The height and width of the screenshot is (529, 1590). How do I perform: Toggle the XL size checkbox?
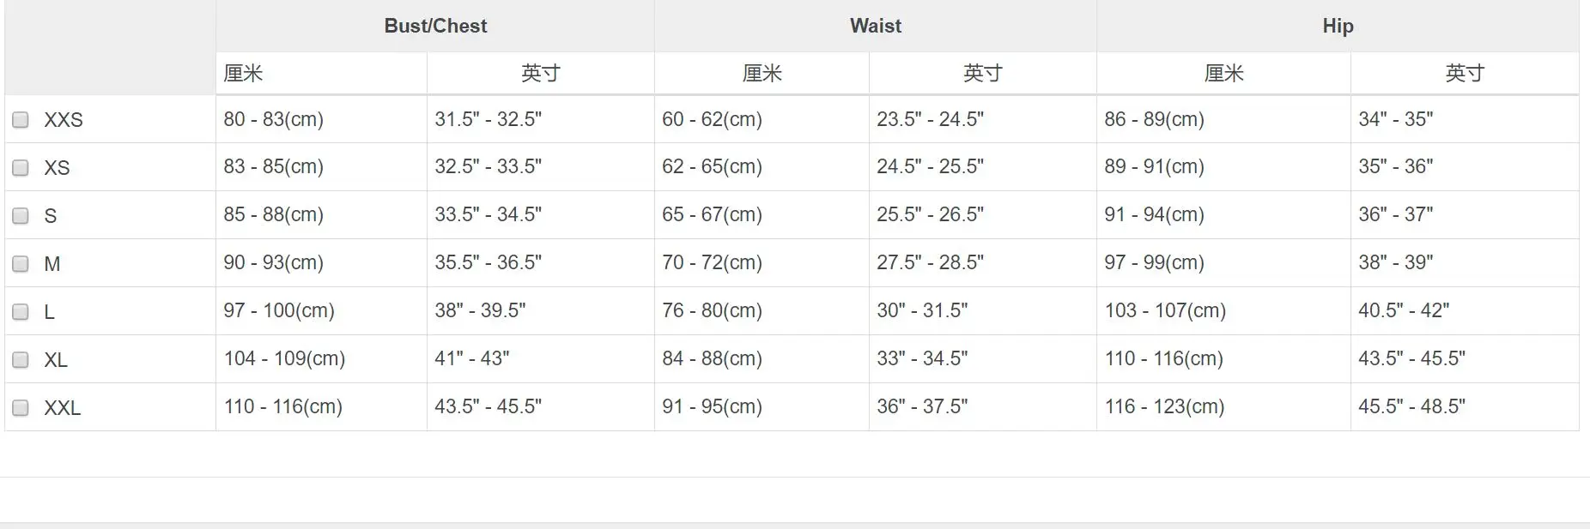(x=21, y=360)
